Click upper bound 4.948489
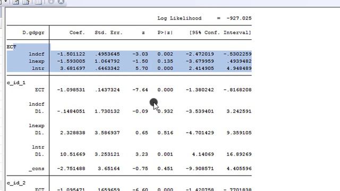 click(239, 68)
